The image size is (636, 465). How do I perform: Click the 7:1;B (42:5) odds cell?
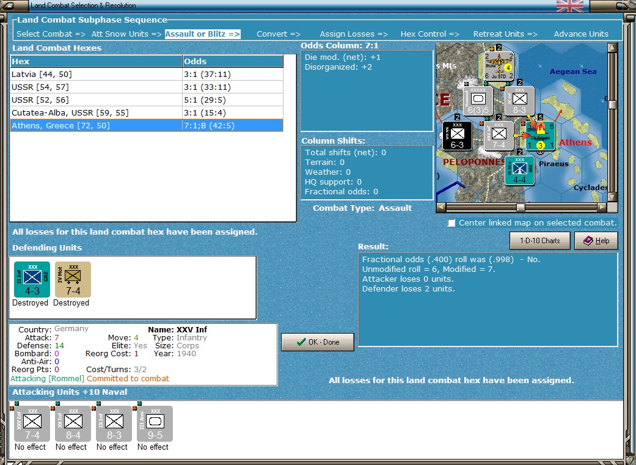click(x=233, y=125)
